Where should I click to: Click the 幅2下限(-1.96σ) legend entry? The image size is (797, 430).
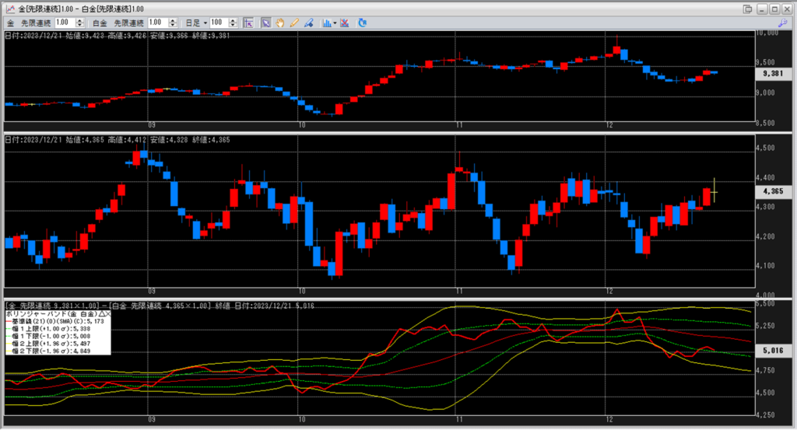click(51, 351)
